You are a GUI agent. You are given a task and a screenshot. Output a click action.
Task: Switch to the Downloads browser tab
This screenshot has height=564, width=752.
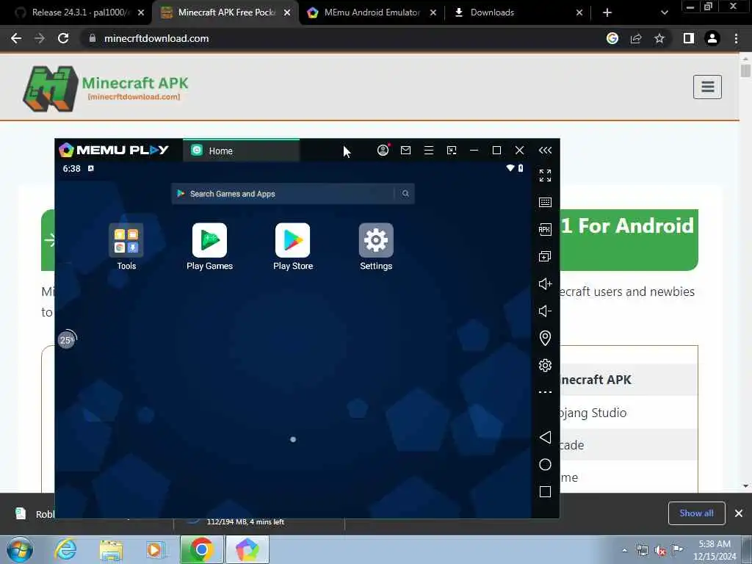(x=518, y=12)
